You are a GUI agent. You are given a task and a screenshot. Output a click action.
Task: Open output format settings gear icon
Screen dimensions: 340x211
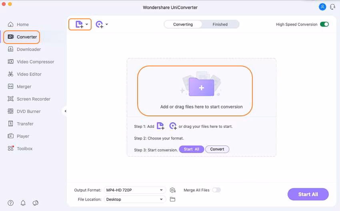pos(173,190)
